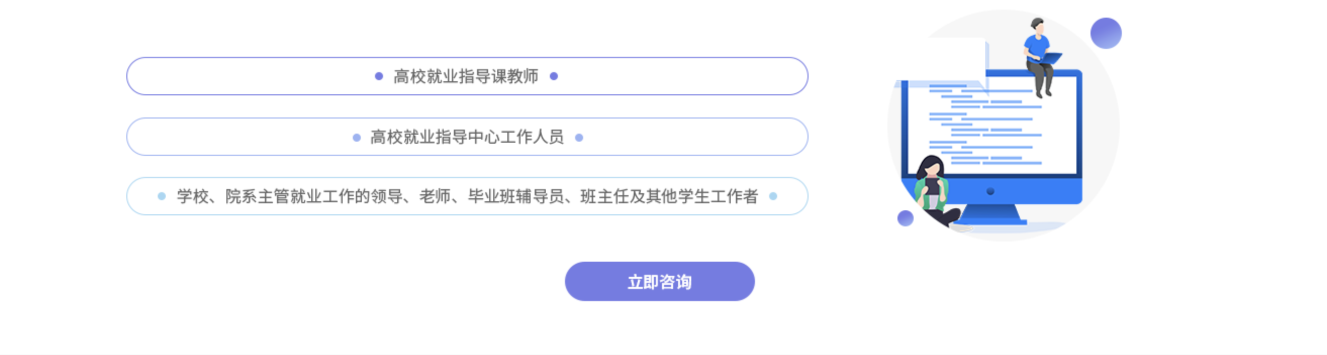Click the light blue dot before 学校、院系

(162, 196)
